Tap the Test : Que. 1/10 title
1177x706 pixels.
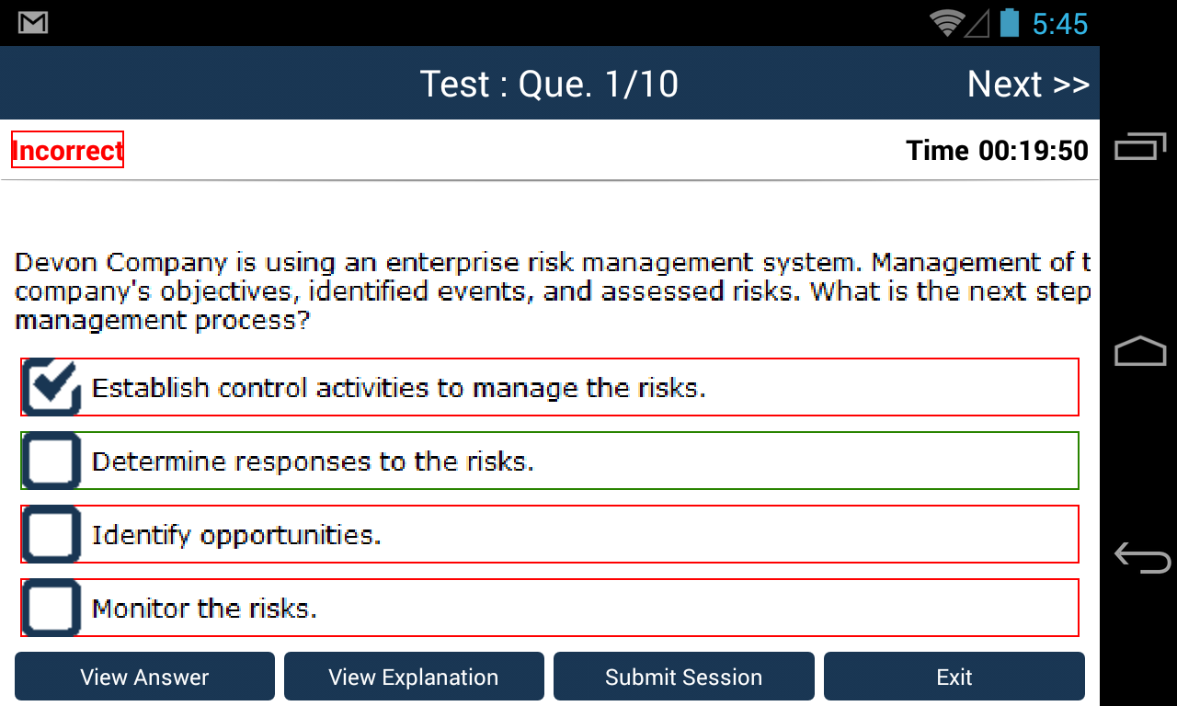point(549,85)
